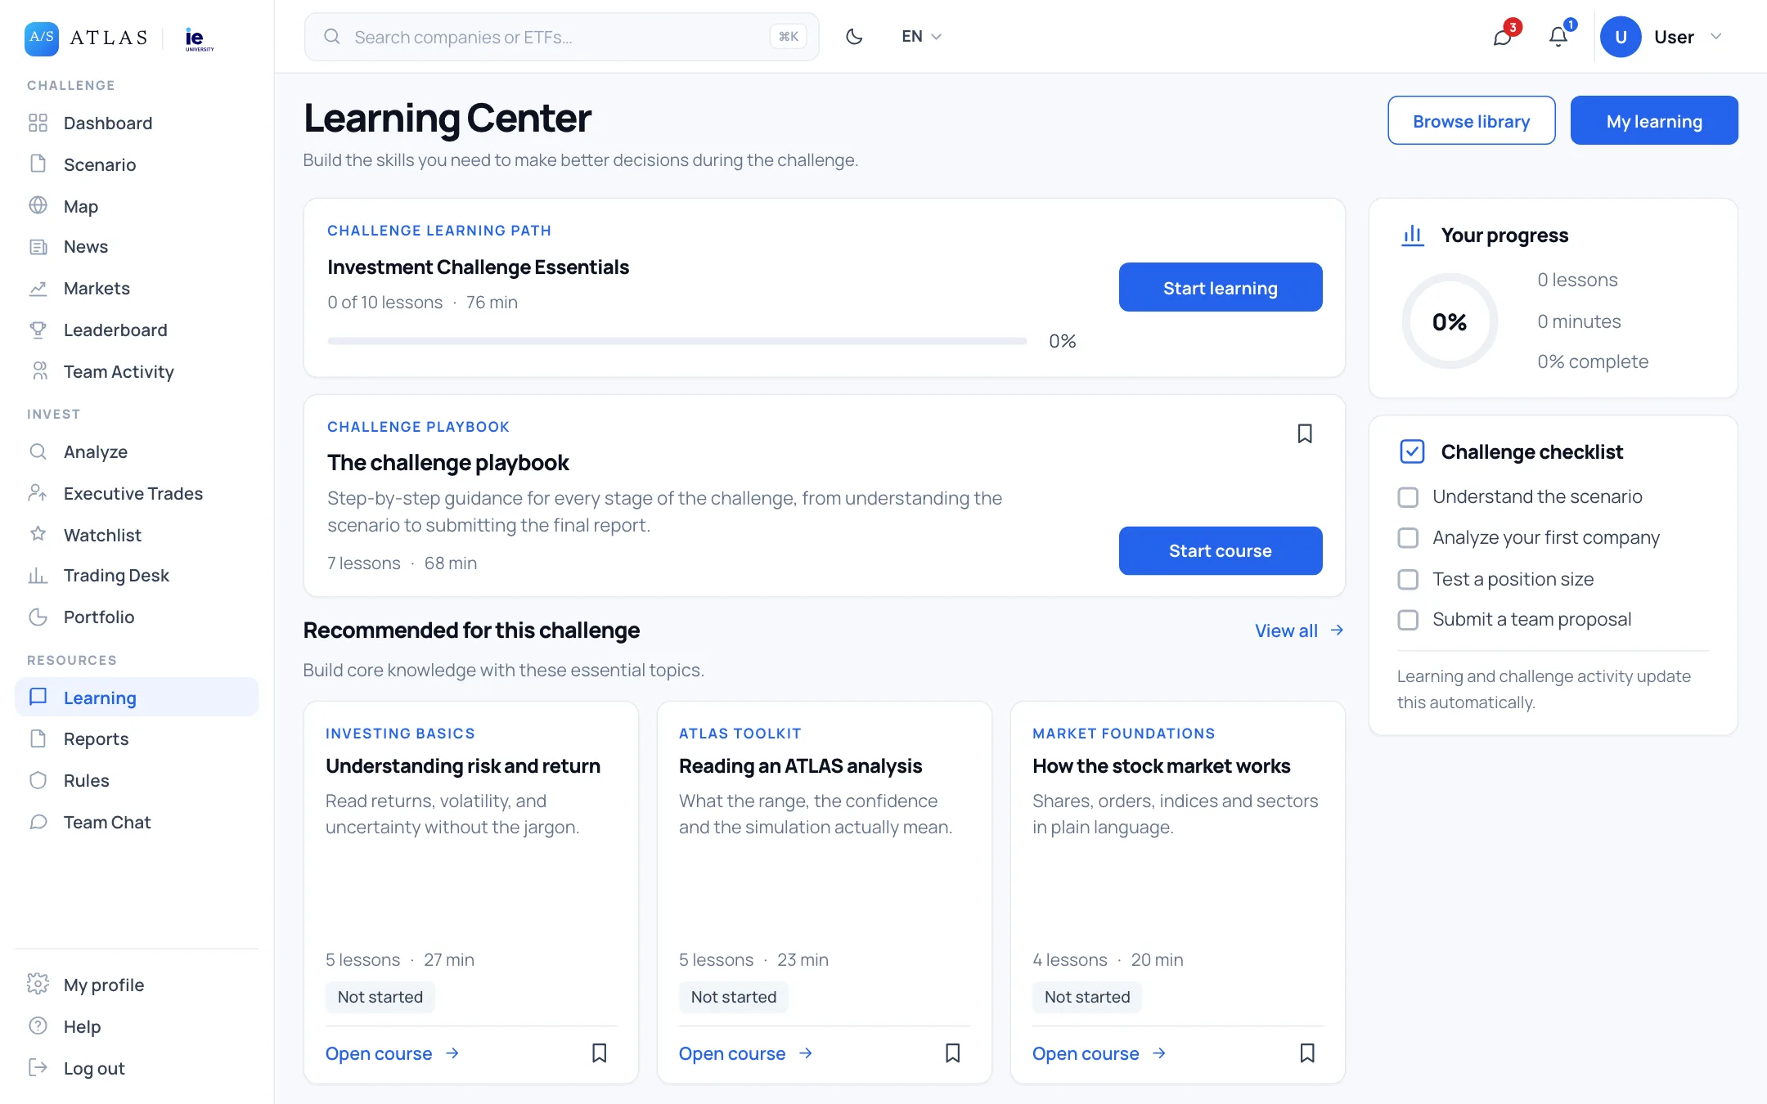Open course for Reading an ATLAS analysis
The height and width of the screenshot is (1104, 1767).
click(746, 1053)
